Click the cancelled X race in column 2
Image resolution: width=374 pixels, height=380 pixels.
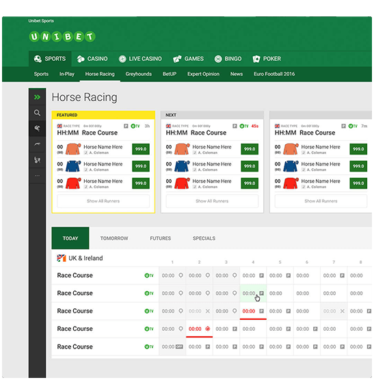point(199,311)
